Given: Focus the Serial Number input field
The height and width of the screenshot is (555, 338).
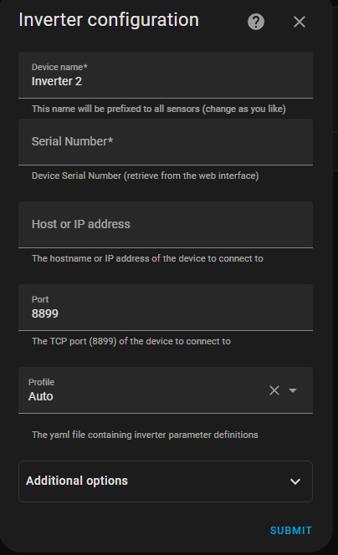Looking at the screenshot, I should [x=166, y=142].
